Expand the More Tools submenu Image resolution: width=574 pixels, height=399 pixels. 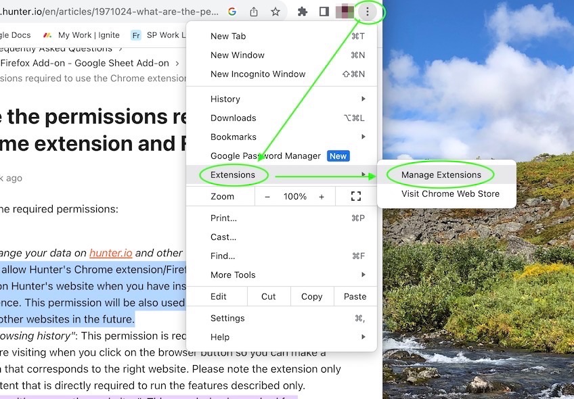[282, 275]
